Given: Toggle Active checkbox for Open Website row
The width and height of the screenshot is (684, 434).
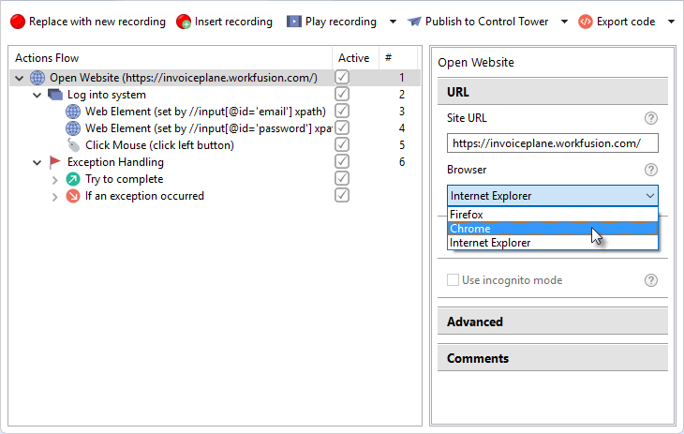Looking at the screenshot, I should point(342,77).
